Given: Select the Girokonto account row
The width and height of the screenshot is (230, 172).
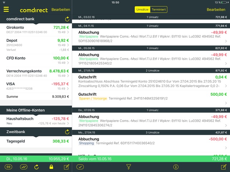Looking at the screenshot, I should [x=36, y=30].
